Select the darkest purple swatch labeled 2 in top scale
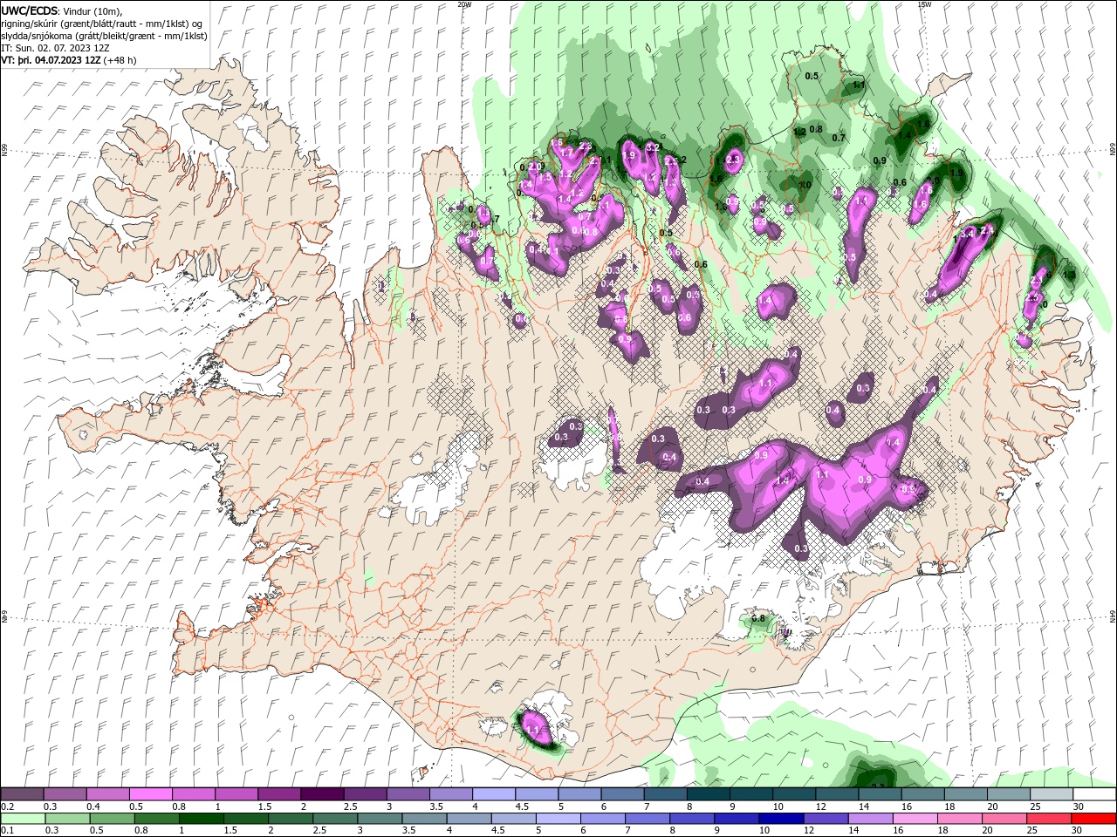This screenshot has width=1117, height=837. pos(321,794)
